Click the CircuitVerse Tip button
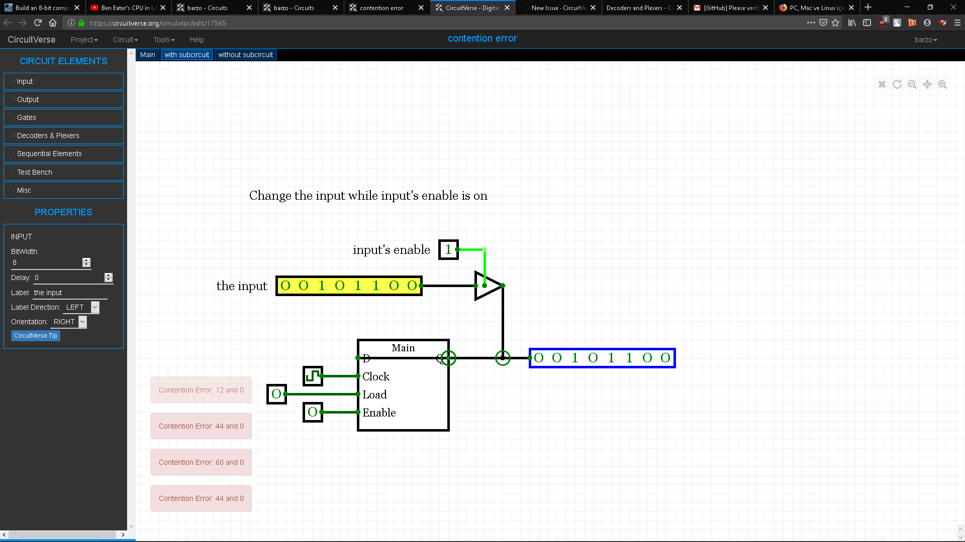 click(x=35, y=335)
